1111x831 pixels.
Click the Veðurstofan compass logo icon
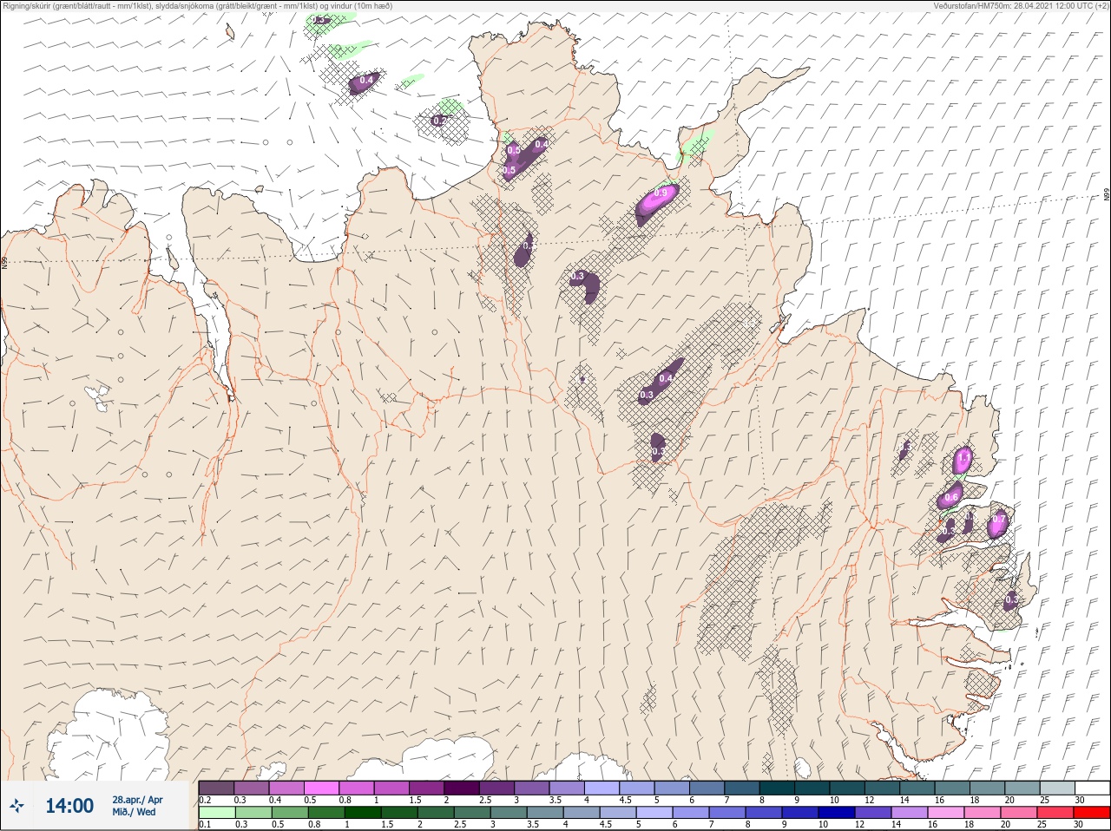17,806
